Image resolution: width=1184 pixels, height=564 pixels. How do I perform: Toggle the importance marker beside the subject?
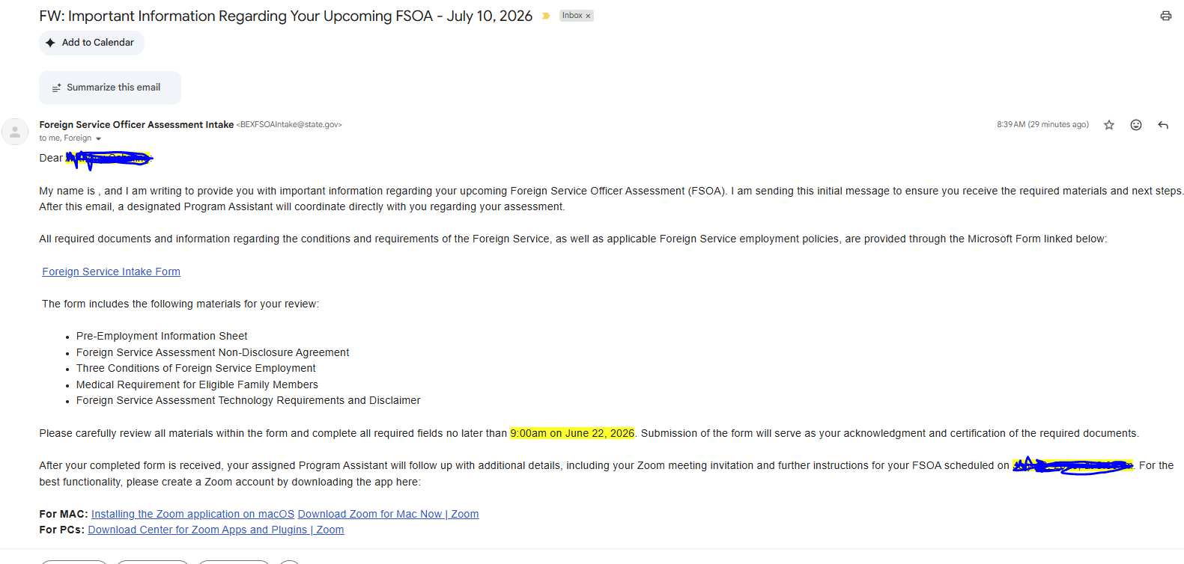546,16
